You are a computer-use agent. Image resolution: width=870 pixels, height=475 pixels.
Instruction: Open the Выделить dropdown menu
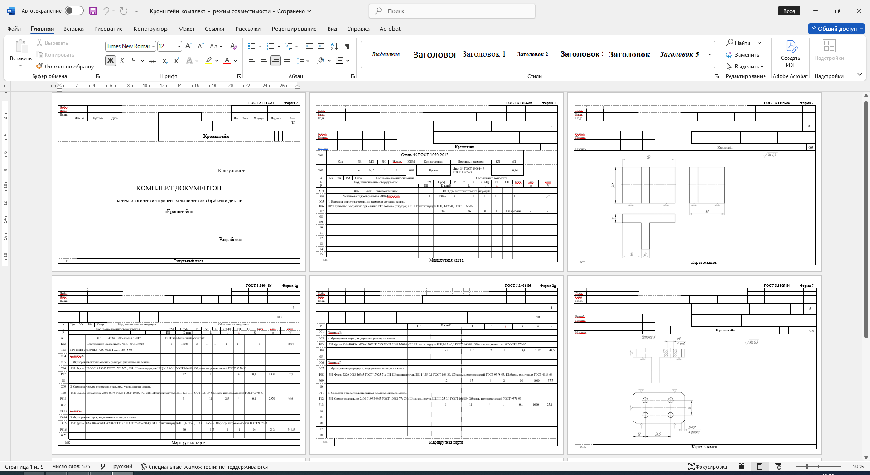(745, 67)
